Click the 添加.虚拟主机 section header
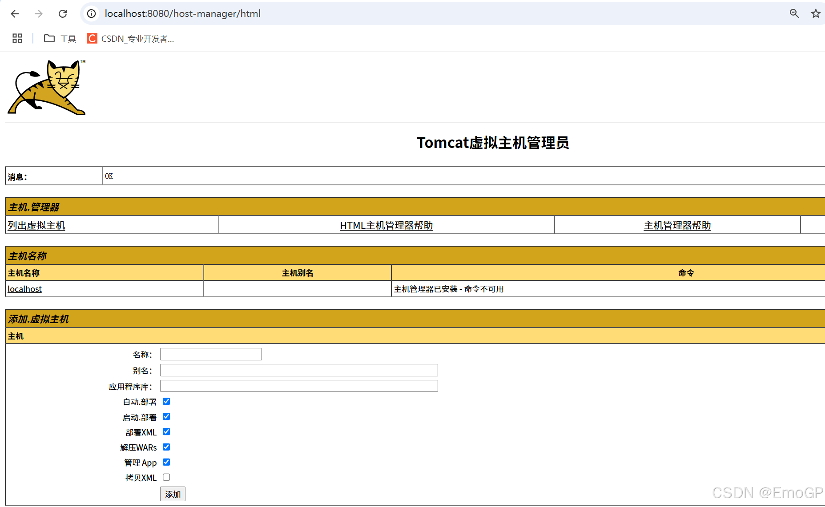This screenshot has height=507, width=825. click(39, 319)
